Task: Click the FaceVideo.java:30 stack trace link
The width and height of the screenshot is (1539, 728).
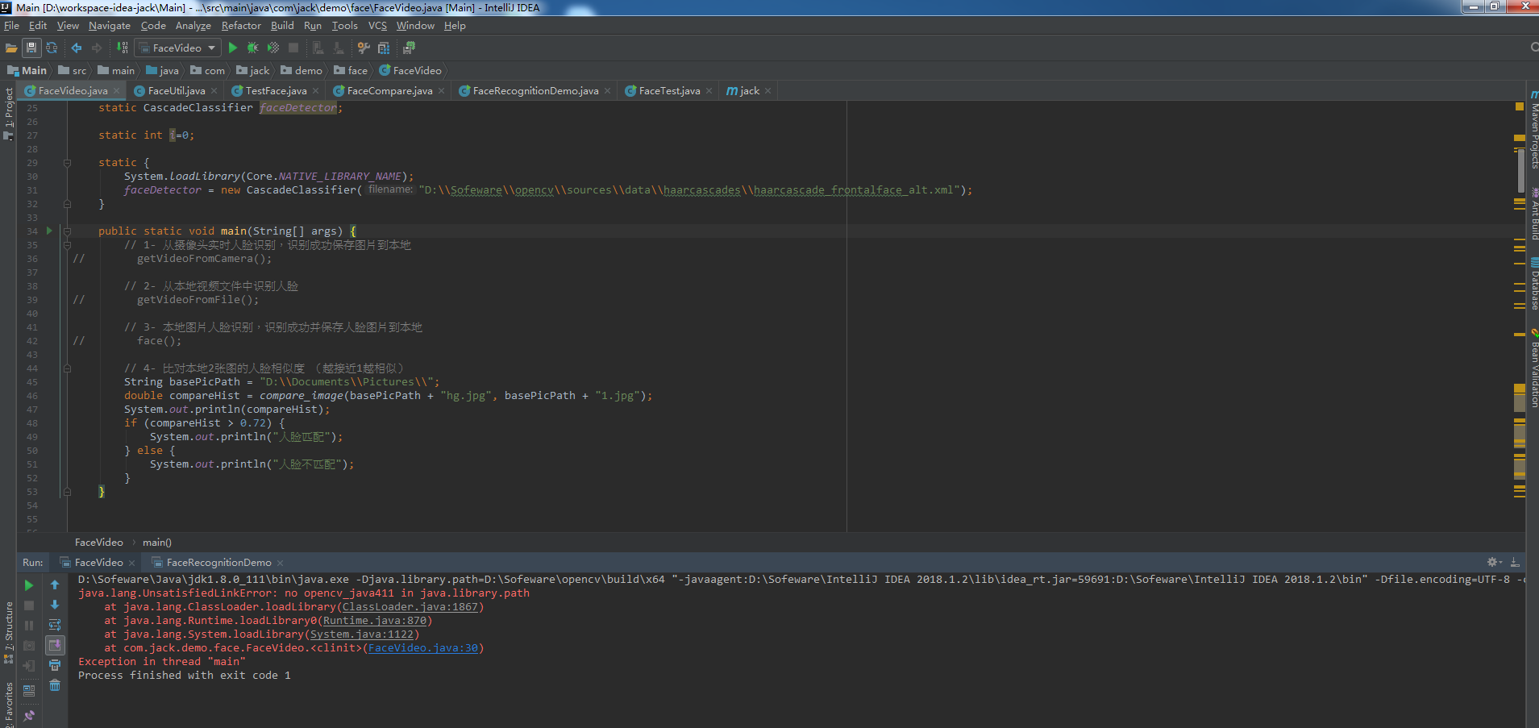Action: [x=423, y=648]
